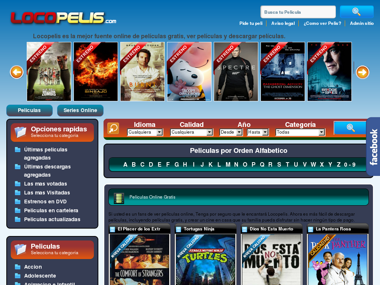
Task: Click the Peliculas sidebar header folder icon
Action: [x=20, y=249]
